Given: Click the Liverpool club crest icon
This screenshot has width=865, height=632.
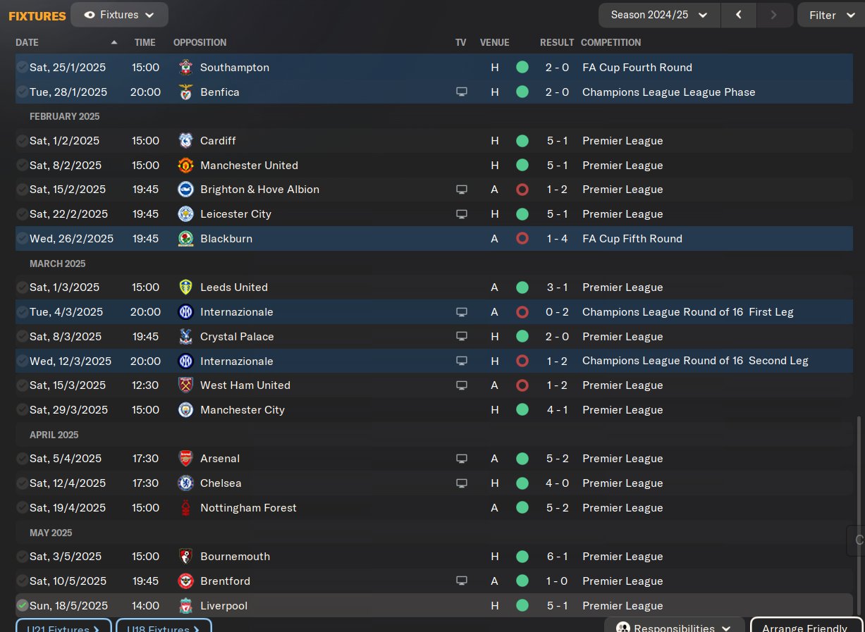Looking at the screenshot, I should [185, 606].
